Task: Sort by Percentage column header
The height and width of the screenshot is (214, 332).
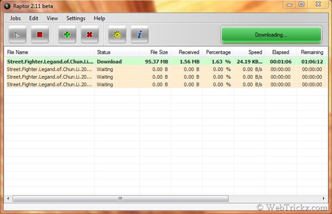Action: coord(218,52)
